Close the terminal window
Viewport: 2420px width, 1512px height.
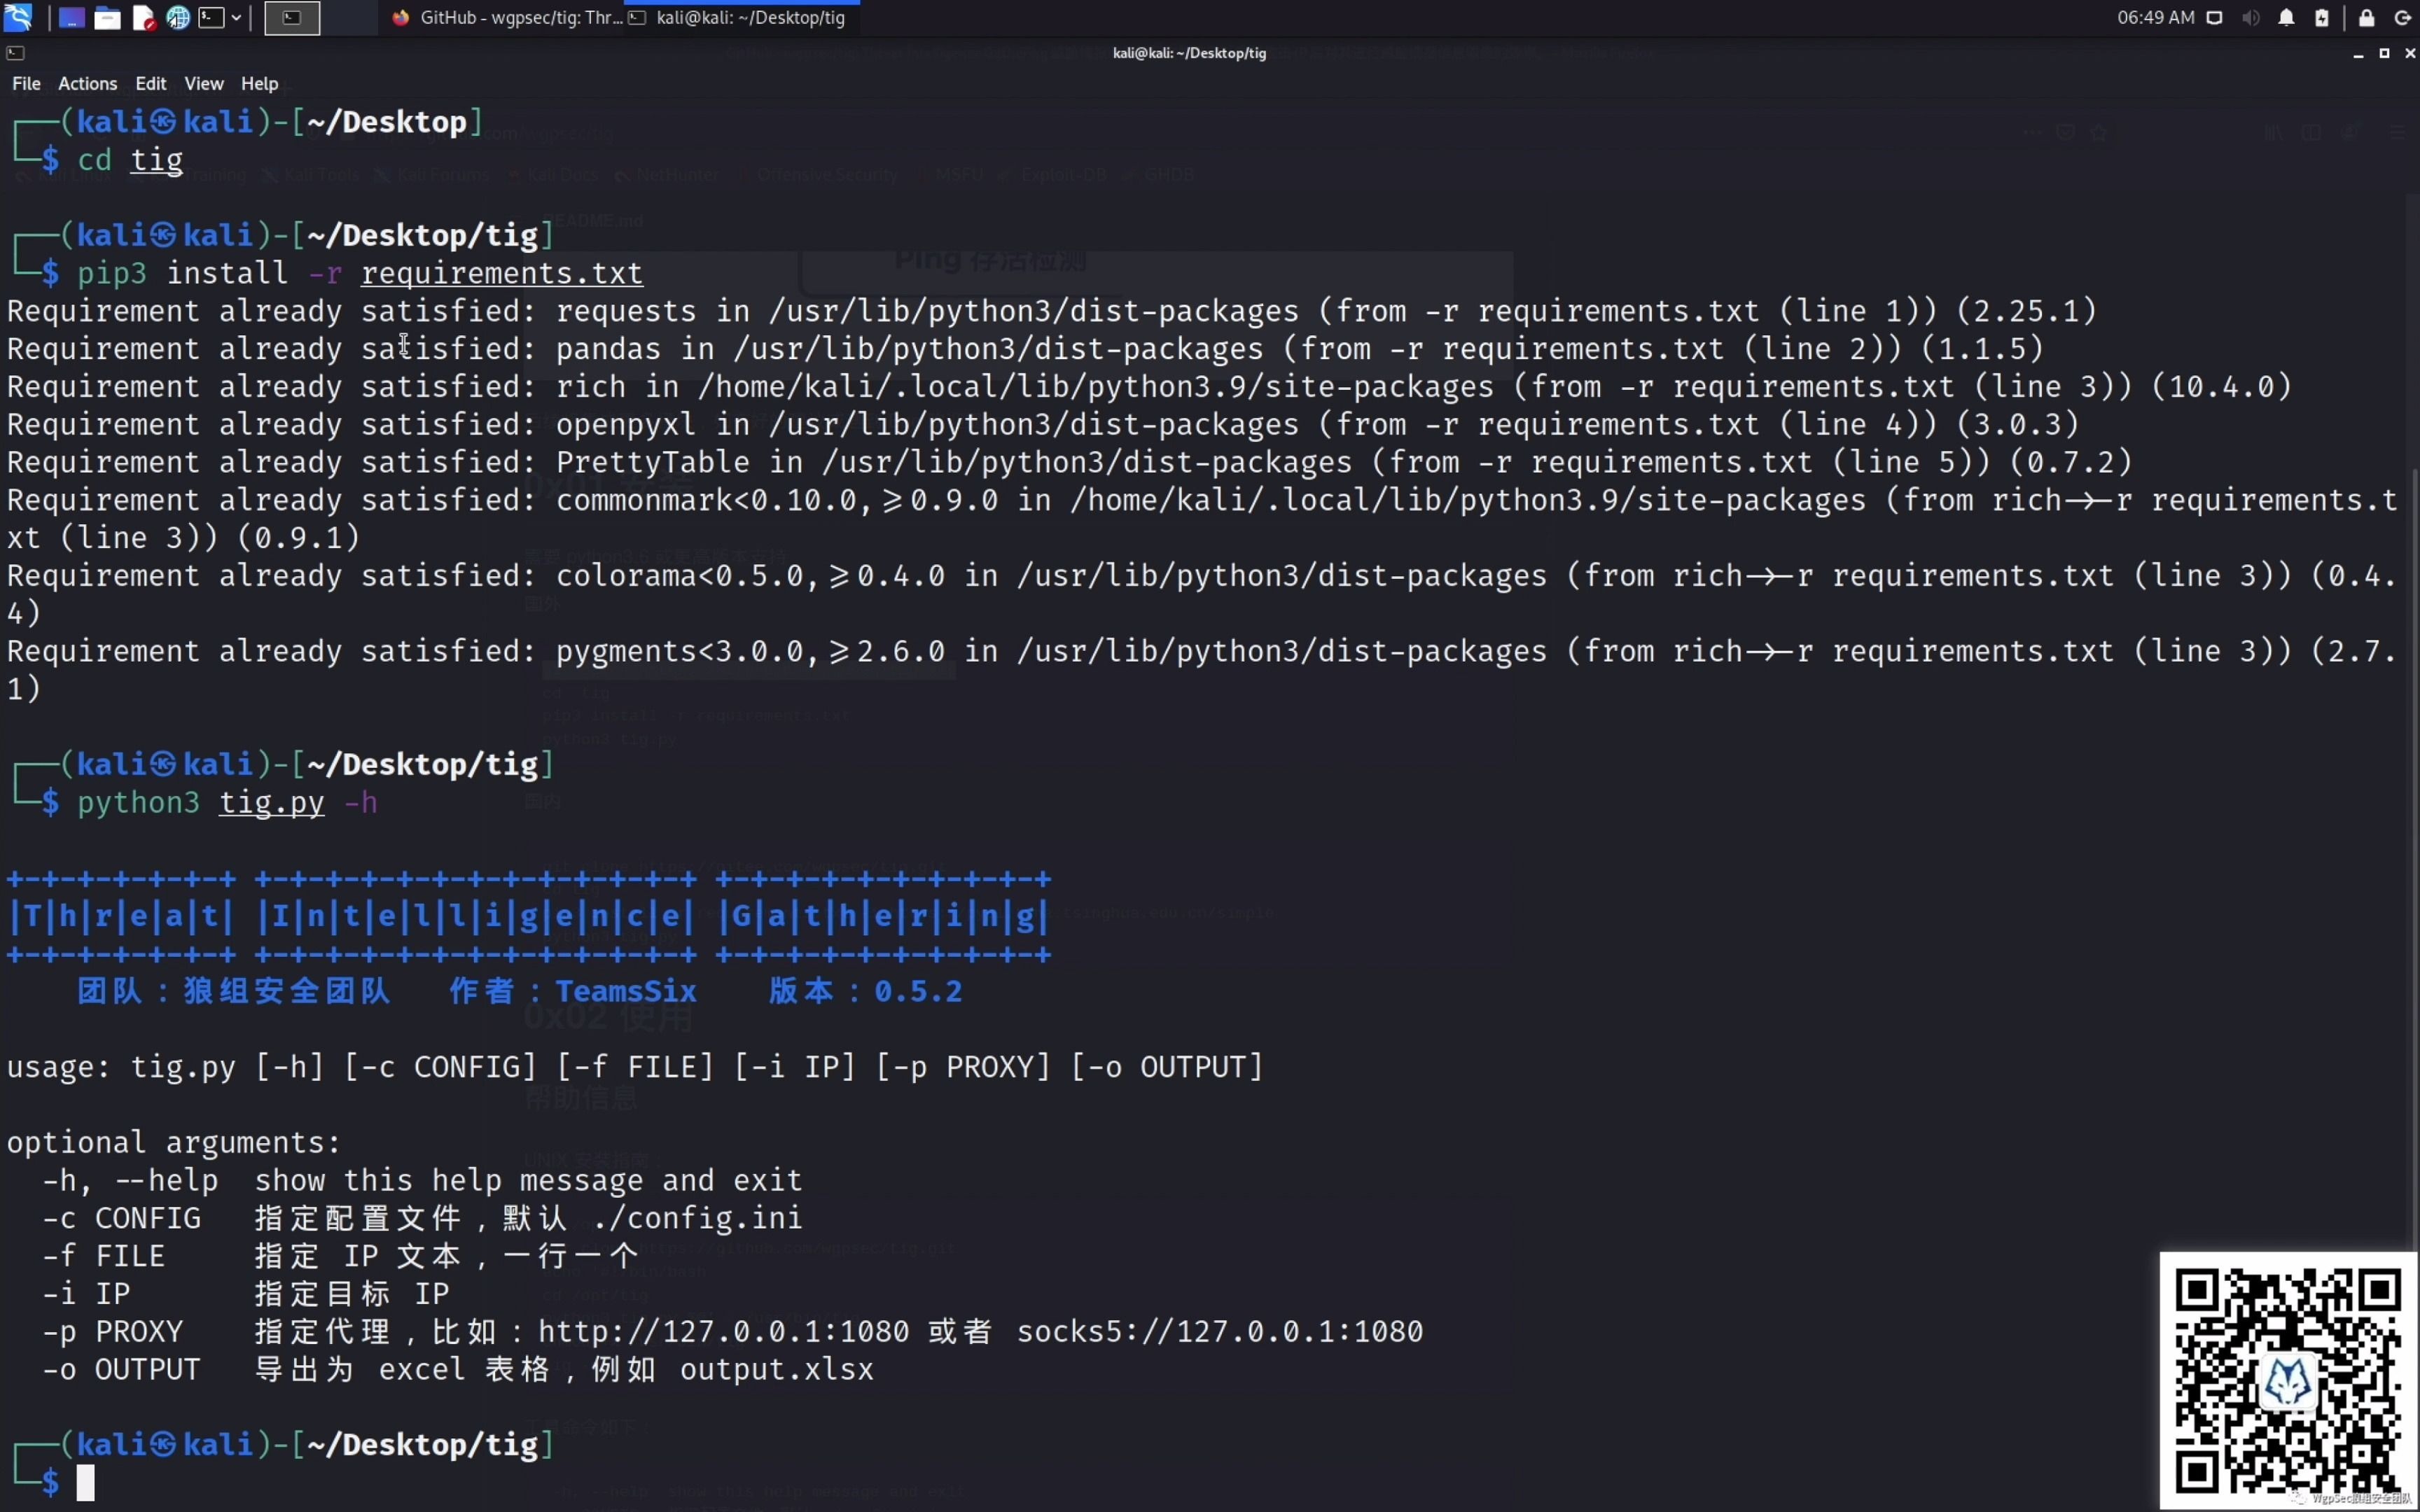point(2409,54)
